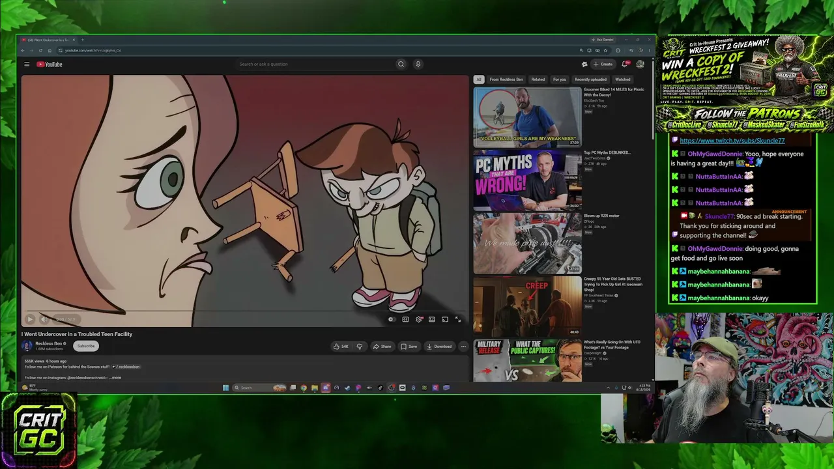Open File Explorer from the taskbar

point(314,388)
